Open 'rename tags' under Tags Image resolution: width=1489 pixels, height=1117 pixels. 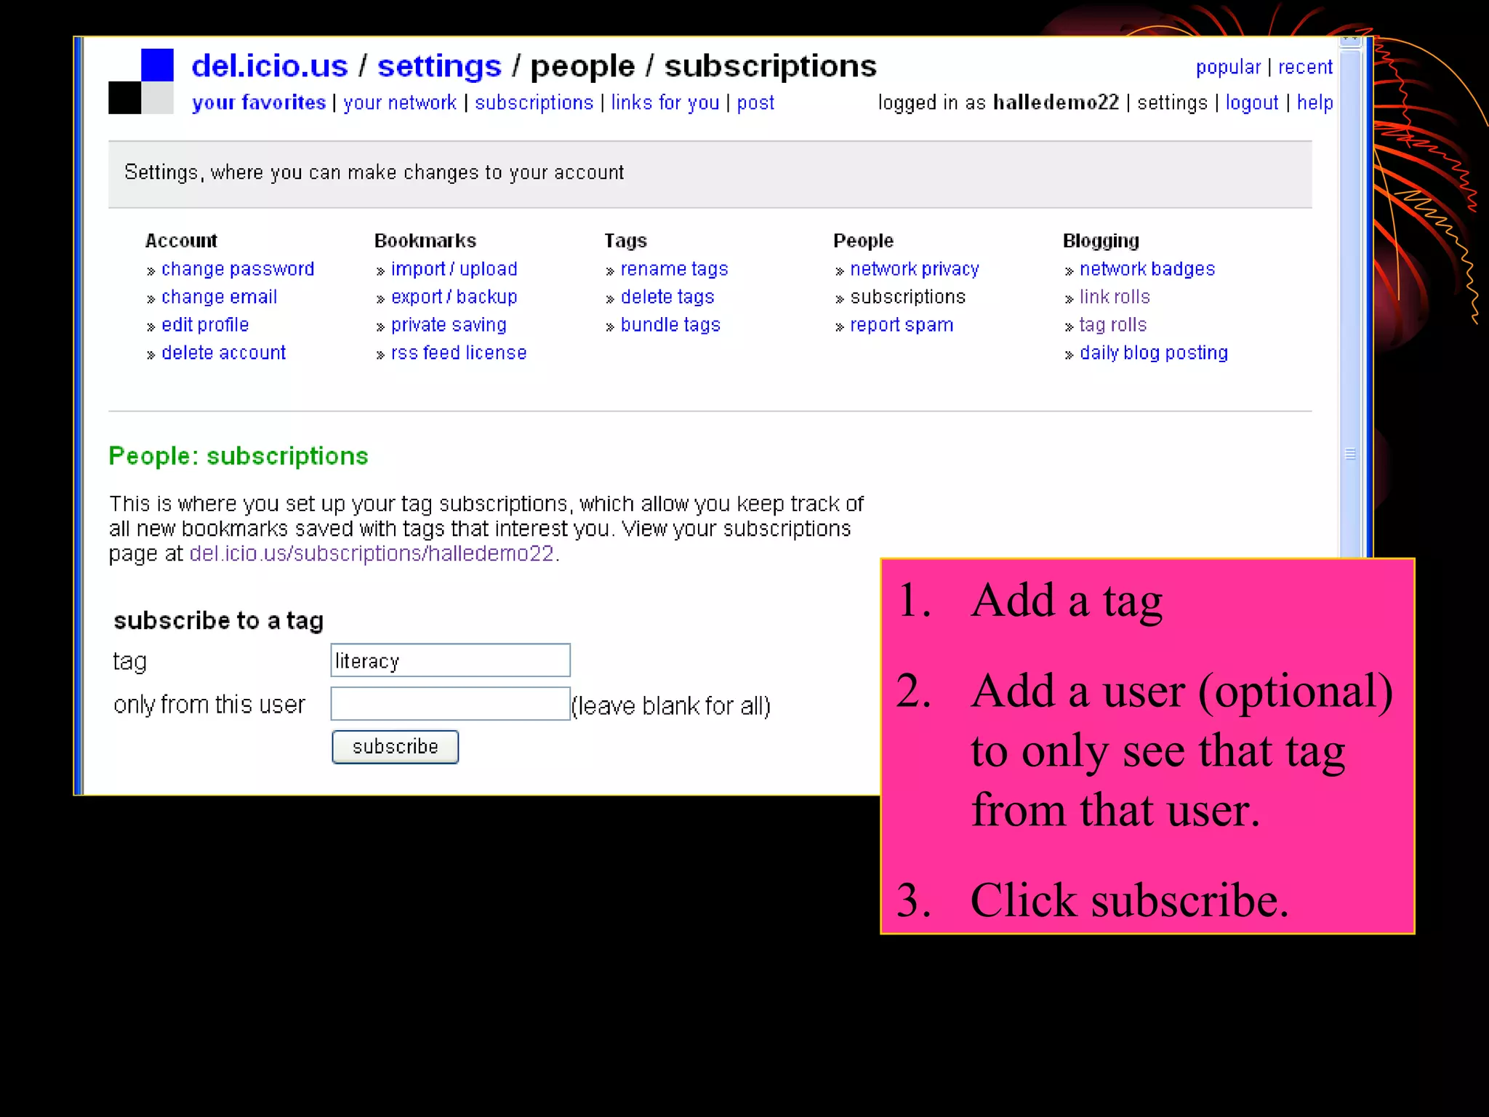(x=674, y=269)
